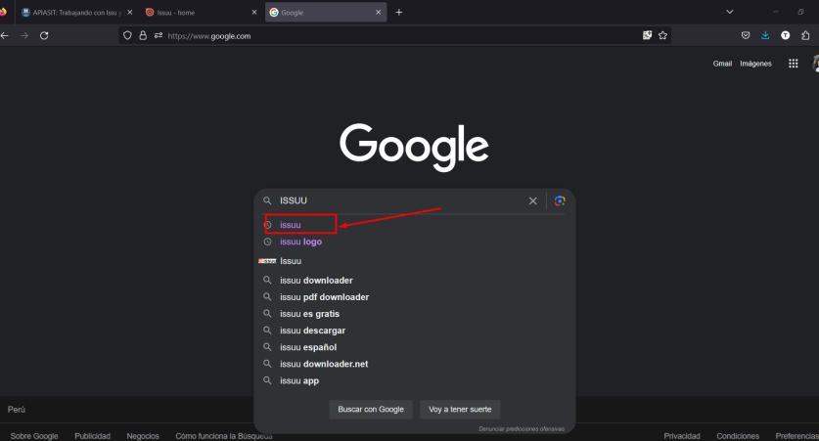Open the Publicidad footer link
This screenshot has width=819, height=441.
pos(92,436)
